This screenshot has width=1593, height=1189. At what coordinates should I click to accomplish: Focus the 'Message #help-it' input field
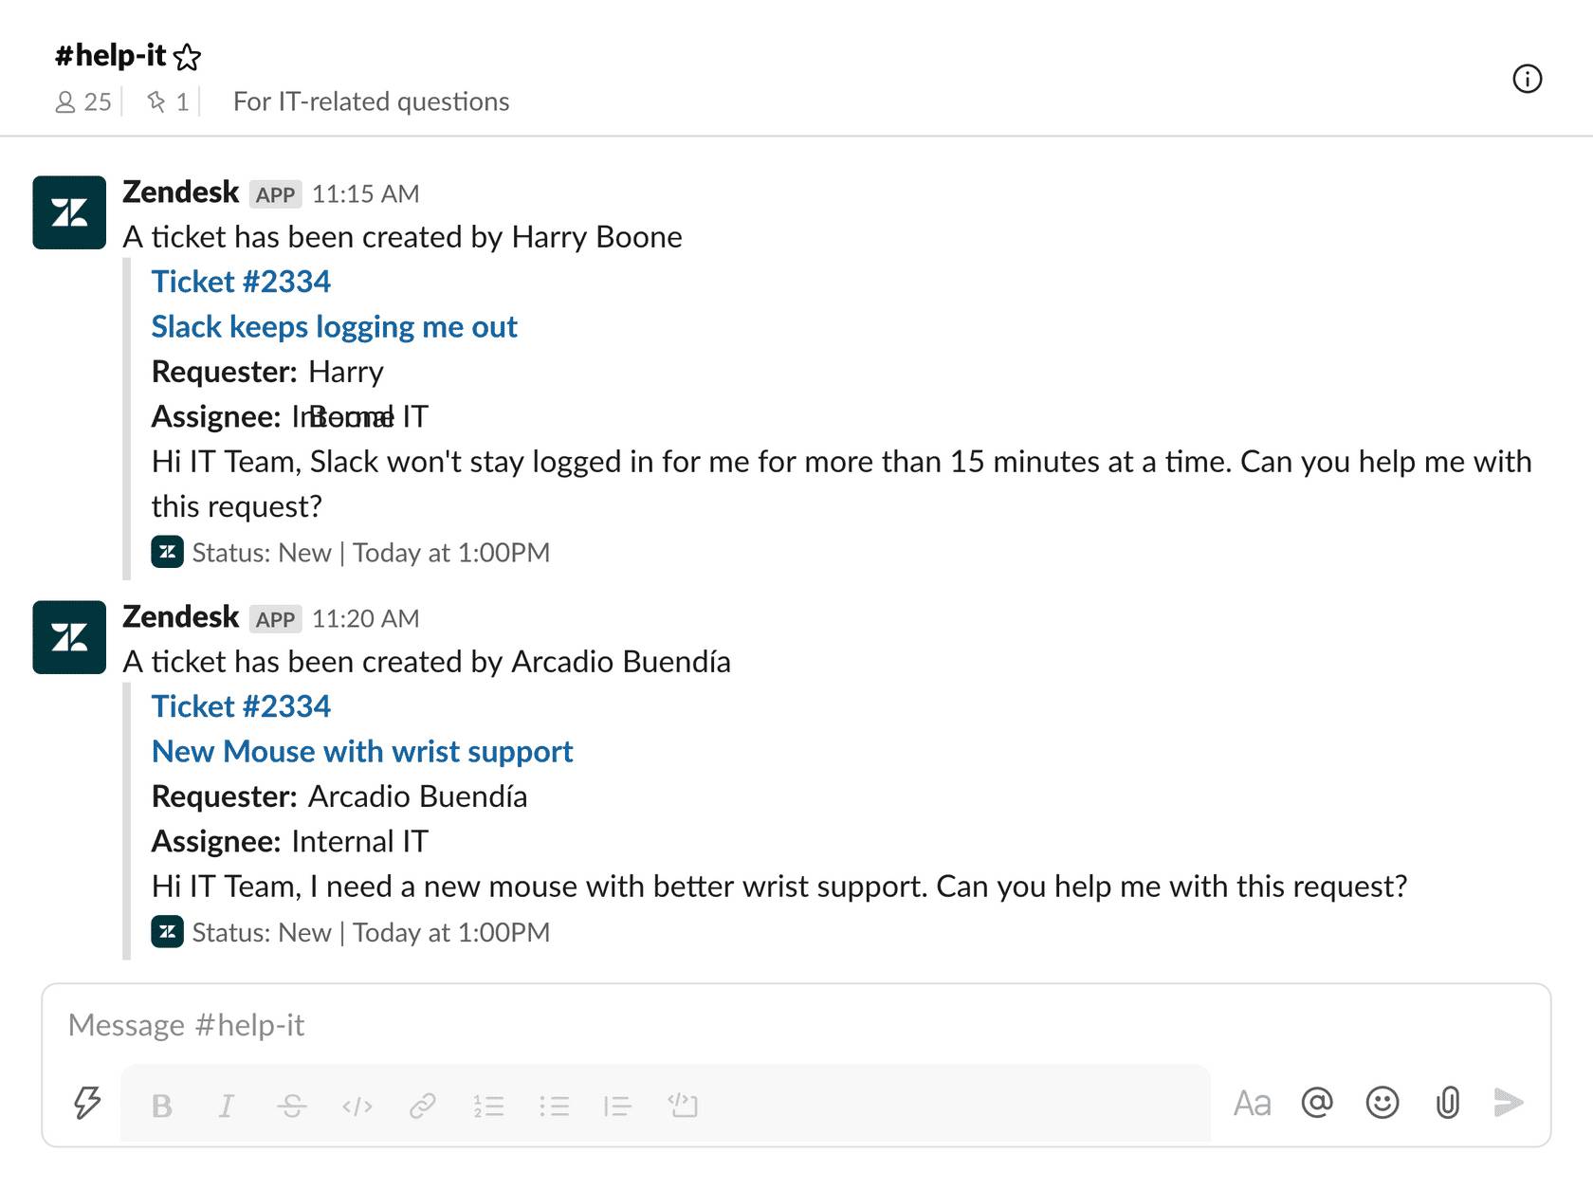coord(796,1025)
